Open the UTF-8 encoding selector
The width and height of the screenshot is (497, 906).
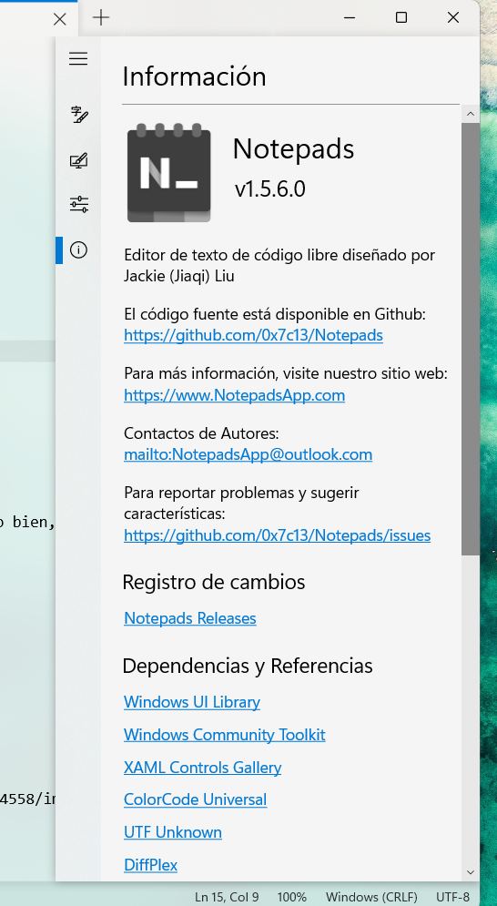pyautogui.click(x=452, y=897)
